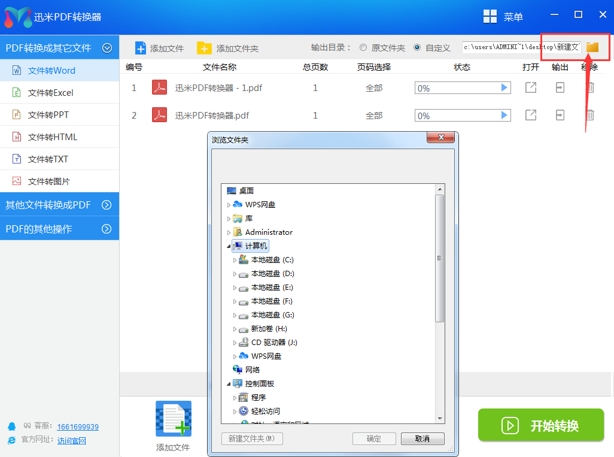The width and height of the screenshot is (614, 457).
Task: Click the yellow browse output folder icon
Action: [x=592, y=47]
